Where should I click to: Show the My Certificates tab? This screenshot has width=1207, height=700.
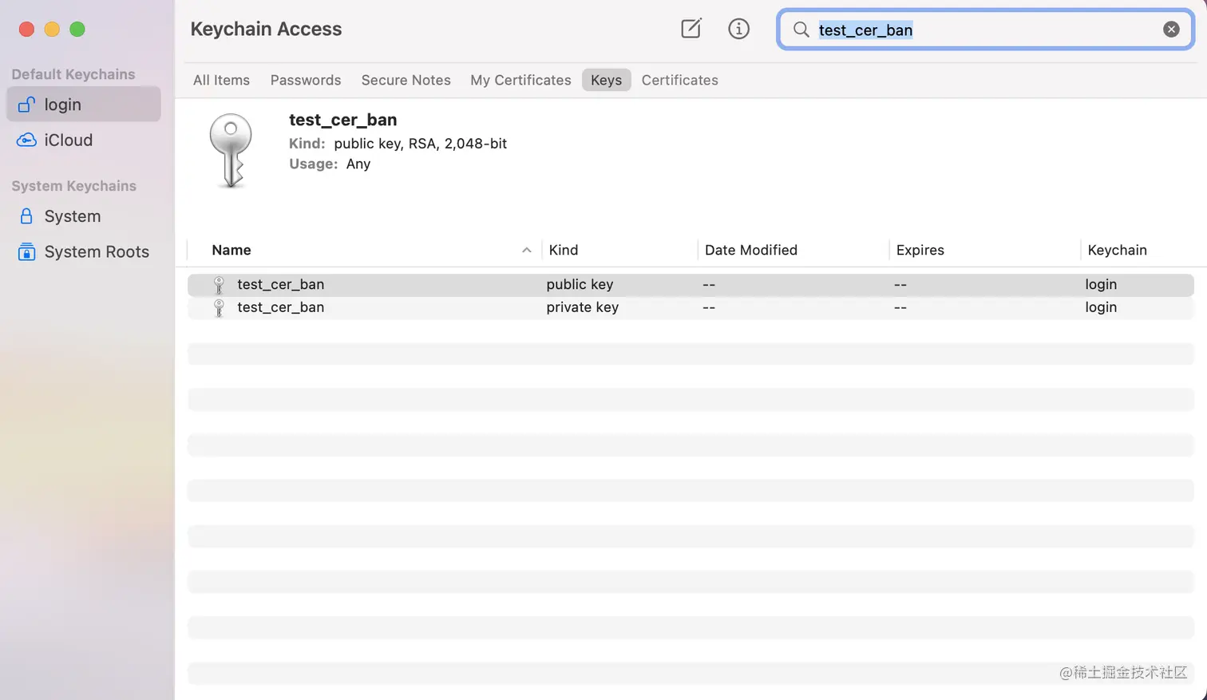520,80
